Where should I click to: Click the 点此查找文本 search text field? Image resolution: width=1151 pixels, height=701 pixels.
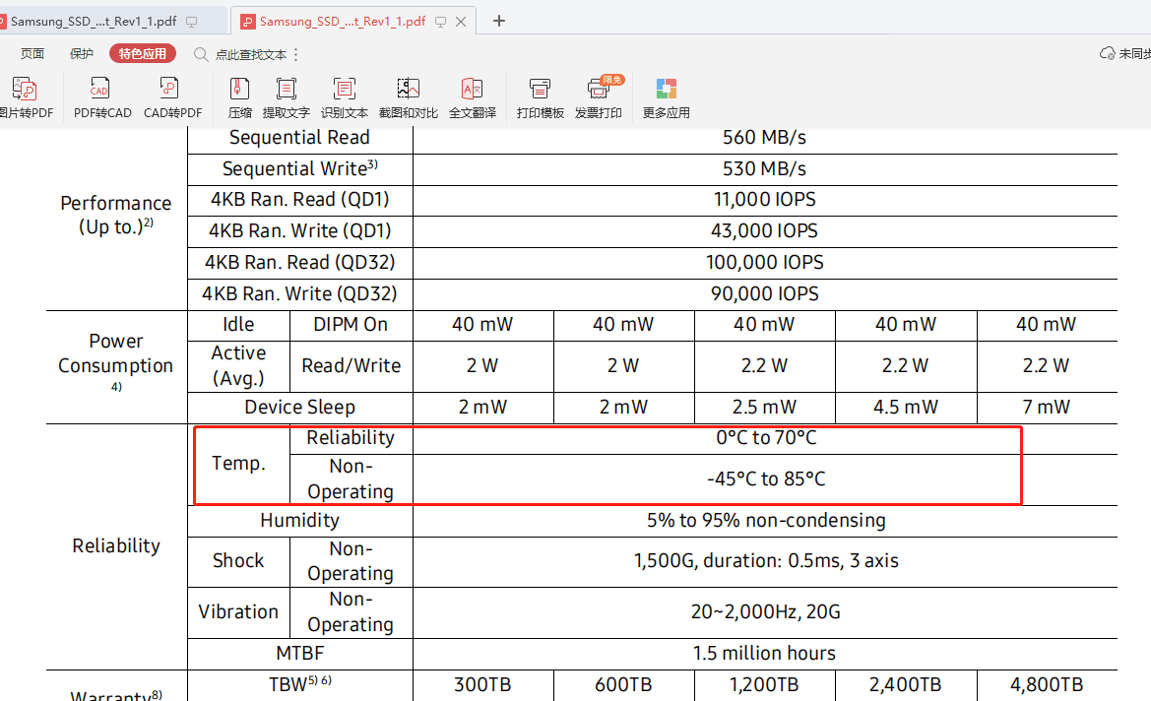pyautogui.click(x=251, y=54)
